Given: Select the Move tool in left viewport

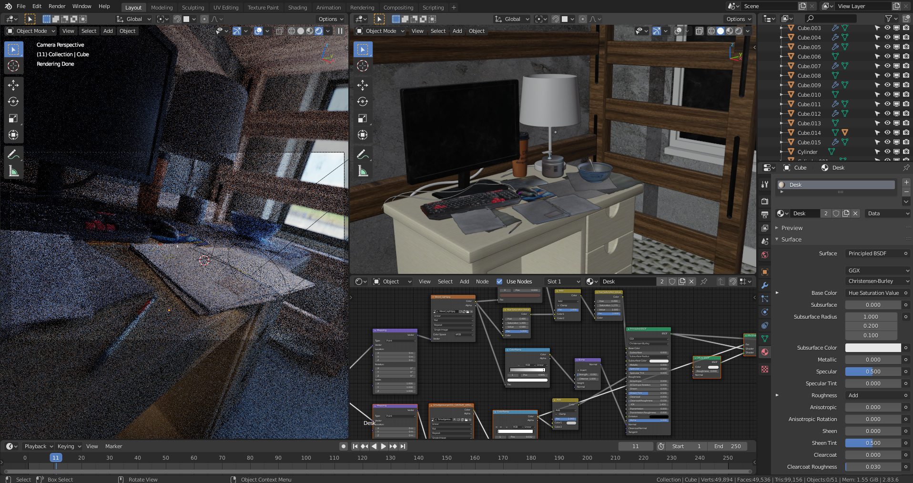Looking at the screenshot, I should (13, 85).
